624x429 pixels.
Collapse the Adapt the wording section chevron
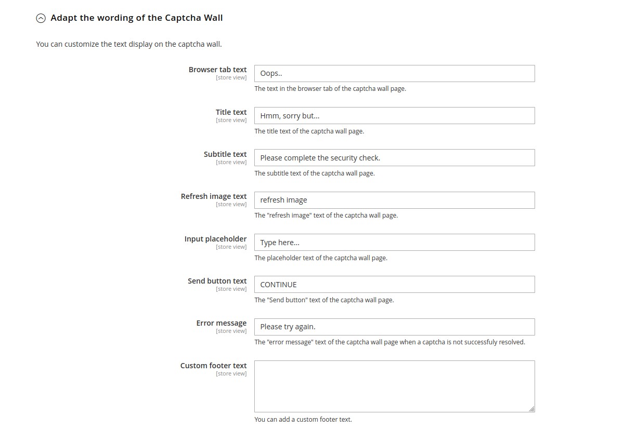click(x=41, y=18)
